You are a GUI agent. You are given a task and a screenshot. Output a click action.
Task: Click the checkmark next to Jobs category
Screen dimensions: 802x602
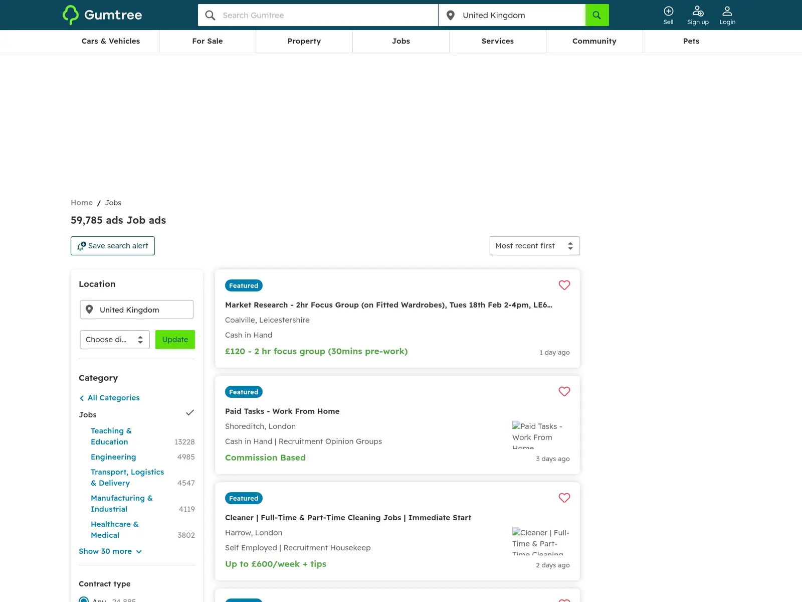[x=190, y=413]
